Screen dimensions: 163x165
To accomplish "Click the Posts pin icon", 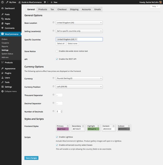I will [x=2, y=14].
